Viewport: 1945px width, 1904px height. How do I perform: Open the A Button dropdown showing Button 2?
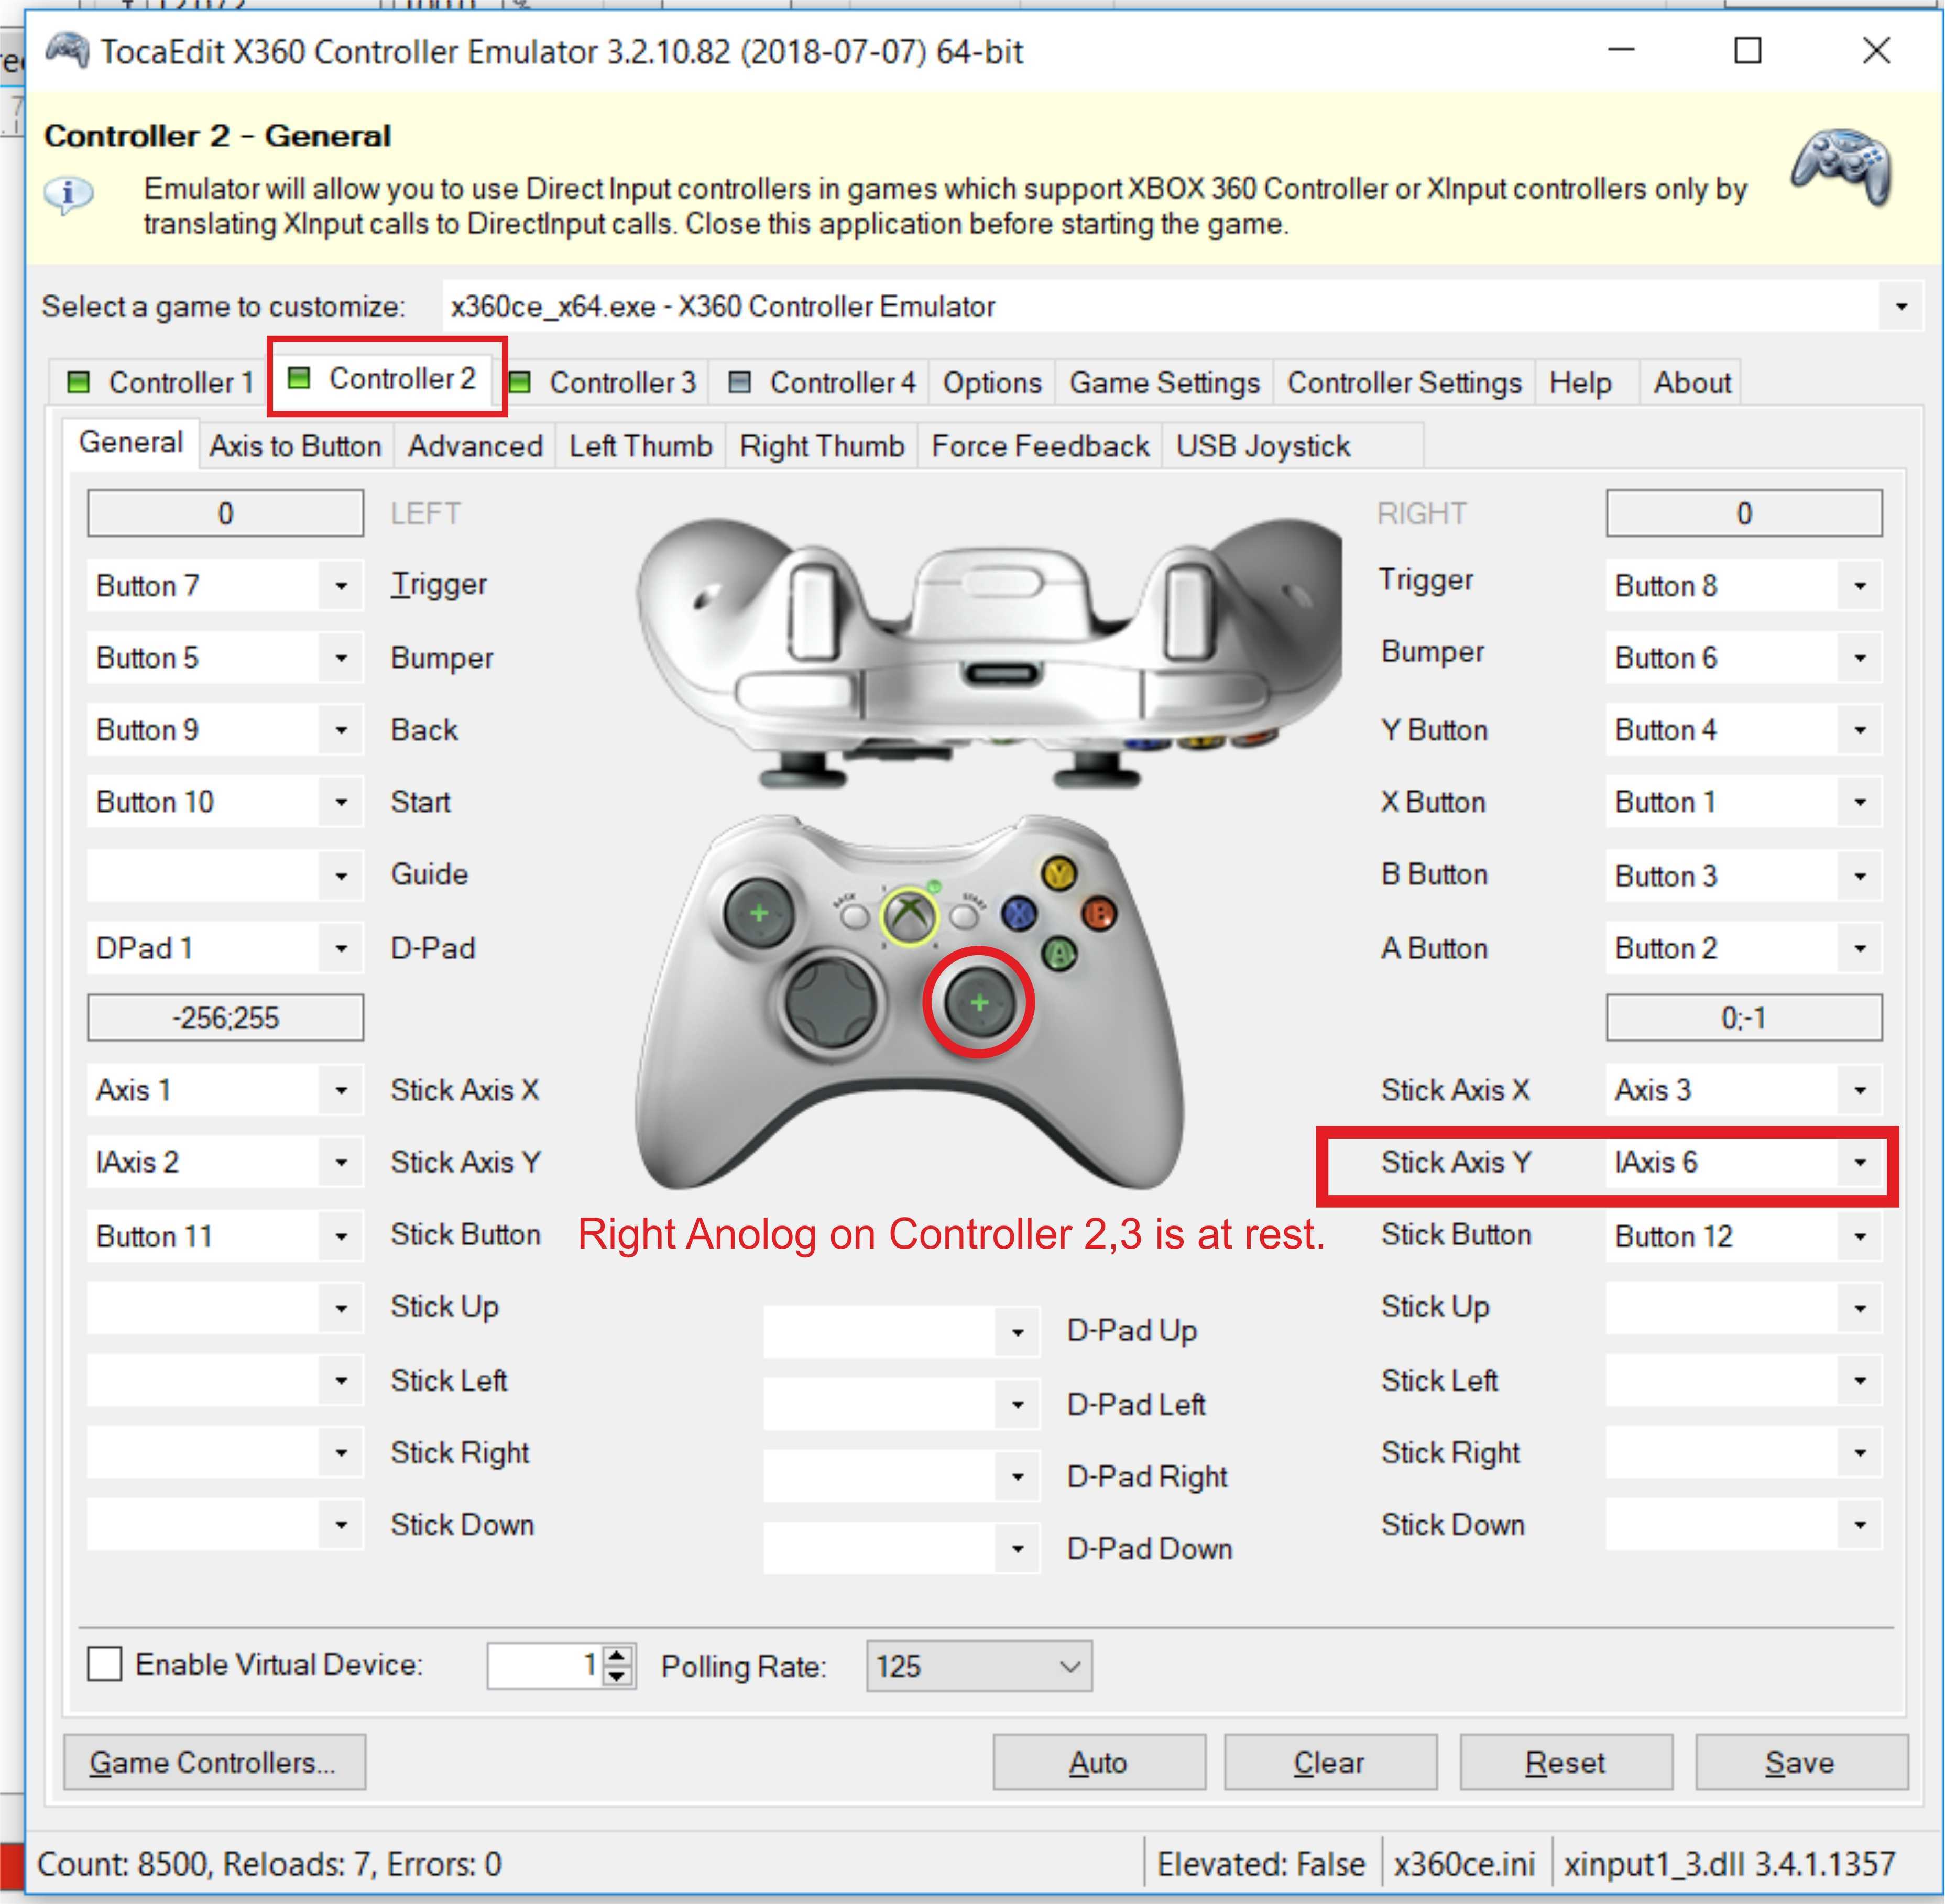1859,948
